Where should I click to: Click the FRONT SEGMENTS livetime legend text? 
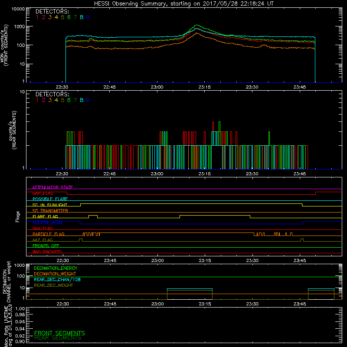click(59, 333)
